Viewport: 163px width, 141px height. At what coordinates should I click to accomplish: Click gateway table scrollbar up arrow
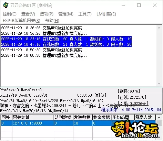tap(159, 118)
